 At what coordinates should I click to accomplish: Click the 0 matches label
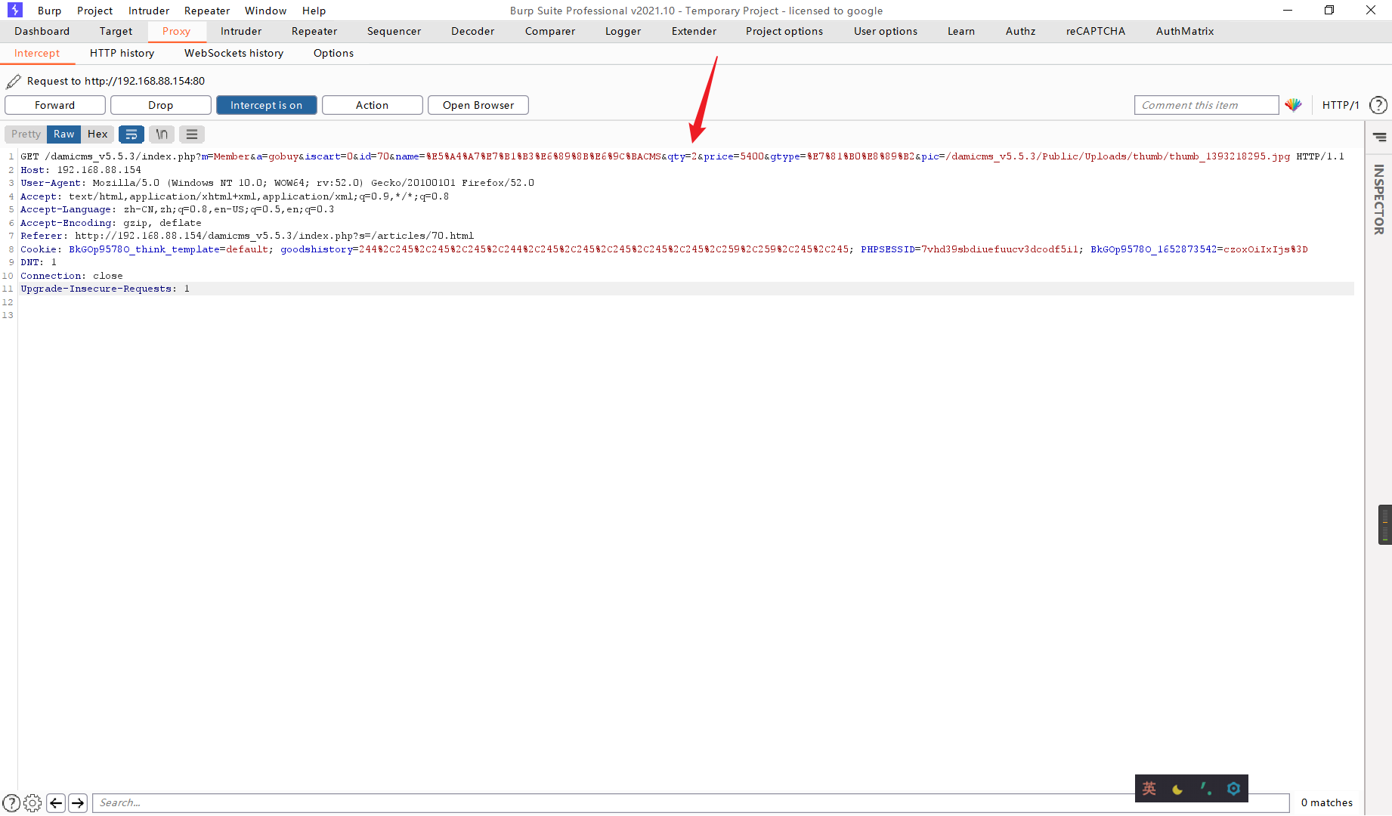(1327, 803)
